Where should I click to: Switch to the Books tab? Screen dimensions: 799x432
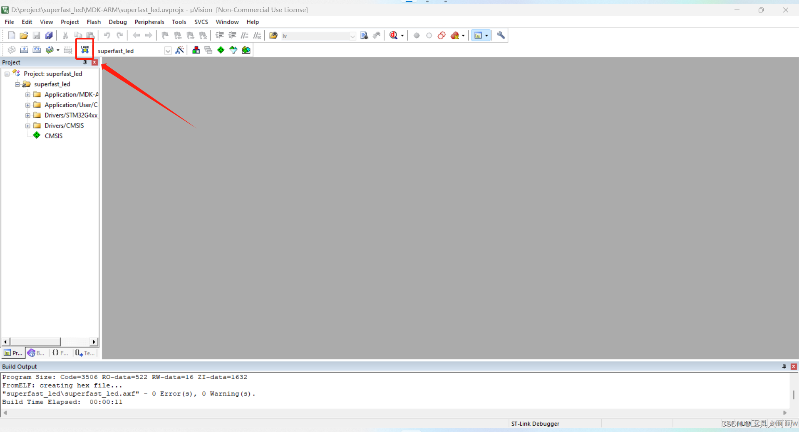36,353
